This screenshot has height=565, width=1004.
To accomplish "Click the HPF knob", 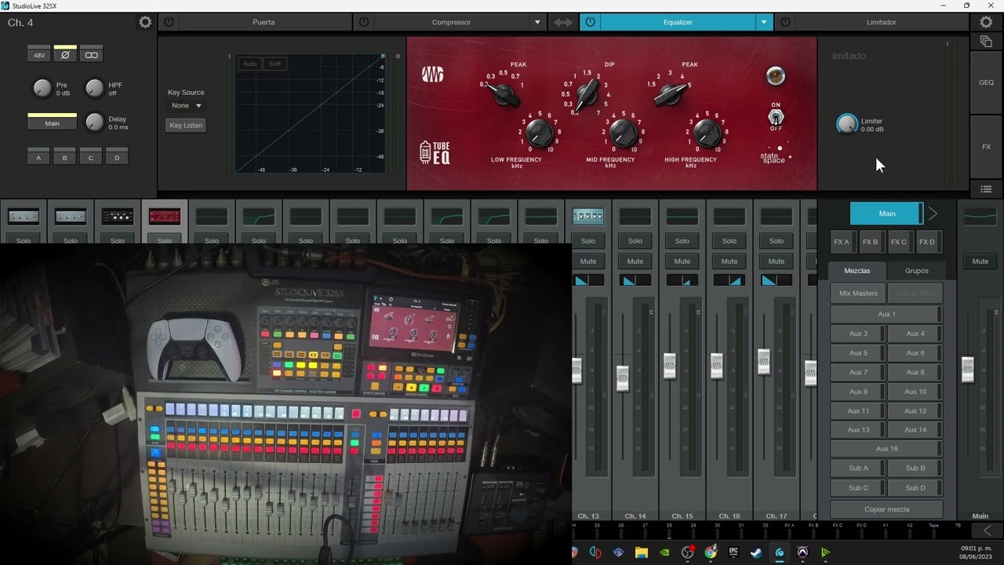I will [94, 88].
